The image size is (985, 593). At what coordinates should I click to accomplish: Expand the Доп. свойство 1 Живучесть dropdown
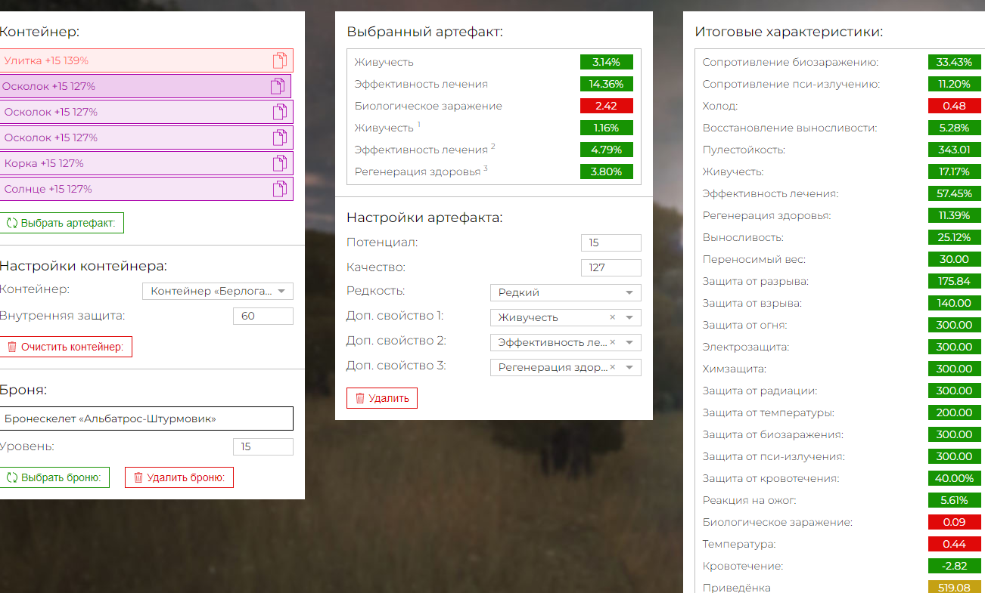pos(629,318)
